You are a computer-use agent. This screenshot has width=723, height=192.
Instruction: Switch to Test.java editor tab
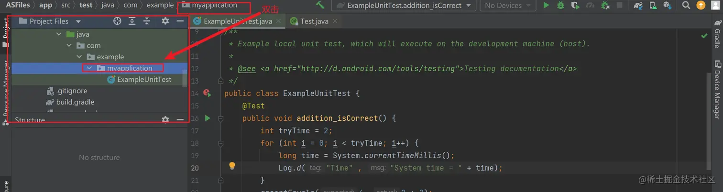point(315,21)
